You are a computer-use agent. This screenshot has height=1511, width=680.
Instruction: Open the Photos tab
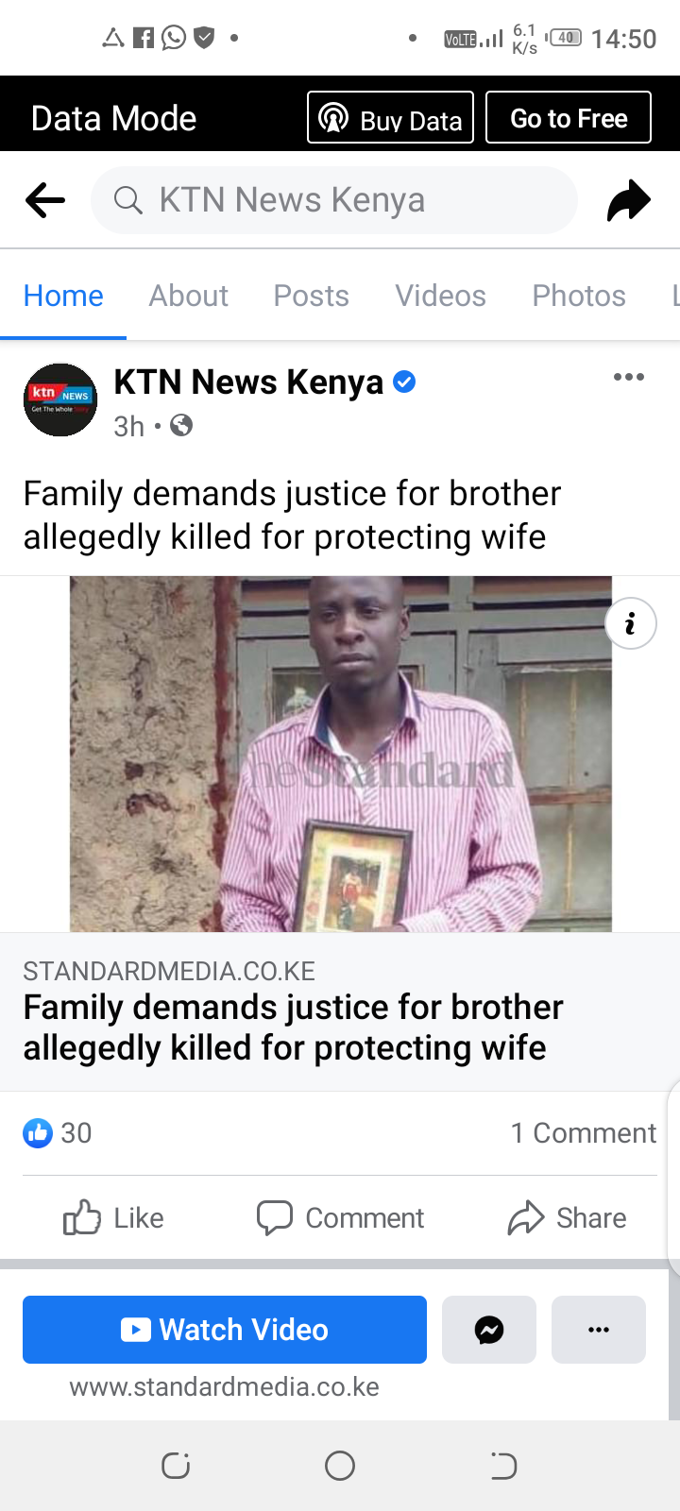(579, 296)
